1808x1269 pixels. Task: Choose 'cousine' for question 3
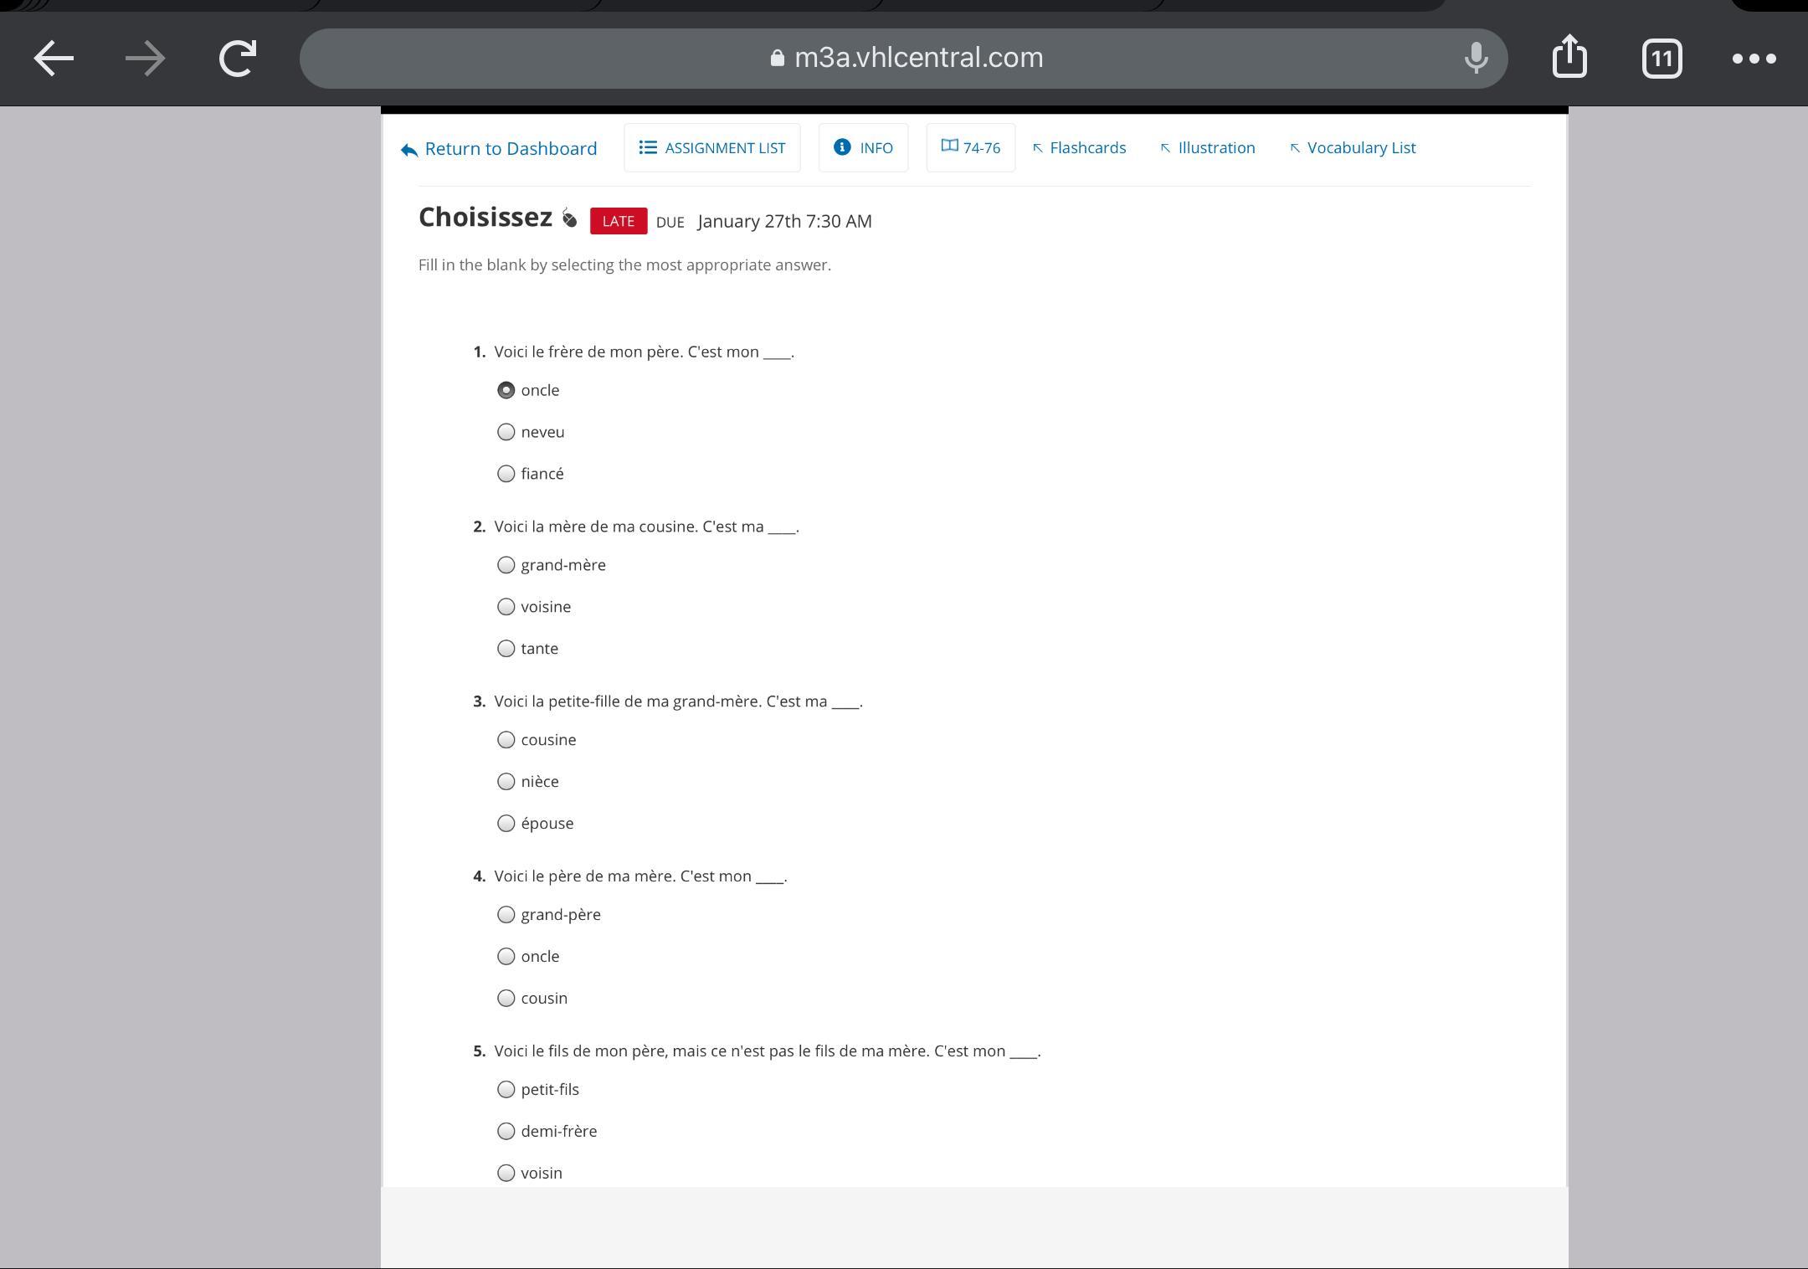pyautogui.click(x=506, y=740)
